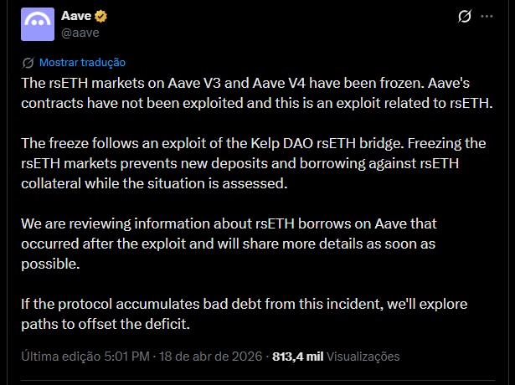This screenshot has width=515, height=385.
Task: Click the Visualizações label
Action: point(363,356)
